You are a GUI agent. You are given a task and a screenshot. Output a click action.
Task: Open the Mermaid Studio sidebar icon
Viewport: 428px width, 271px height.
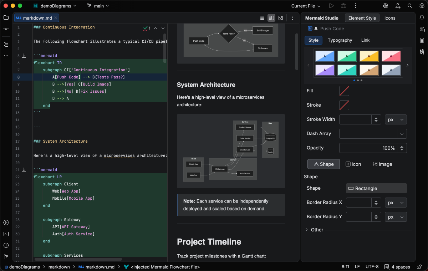pyautogui.click(x=422, y=52)
